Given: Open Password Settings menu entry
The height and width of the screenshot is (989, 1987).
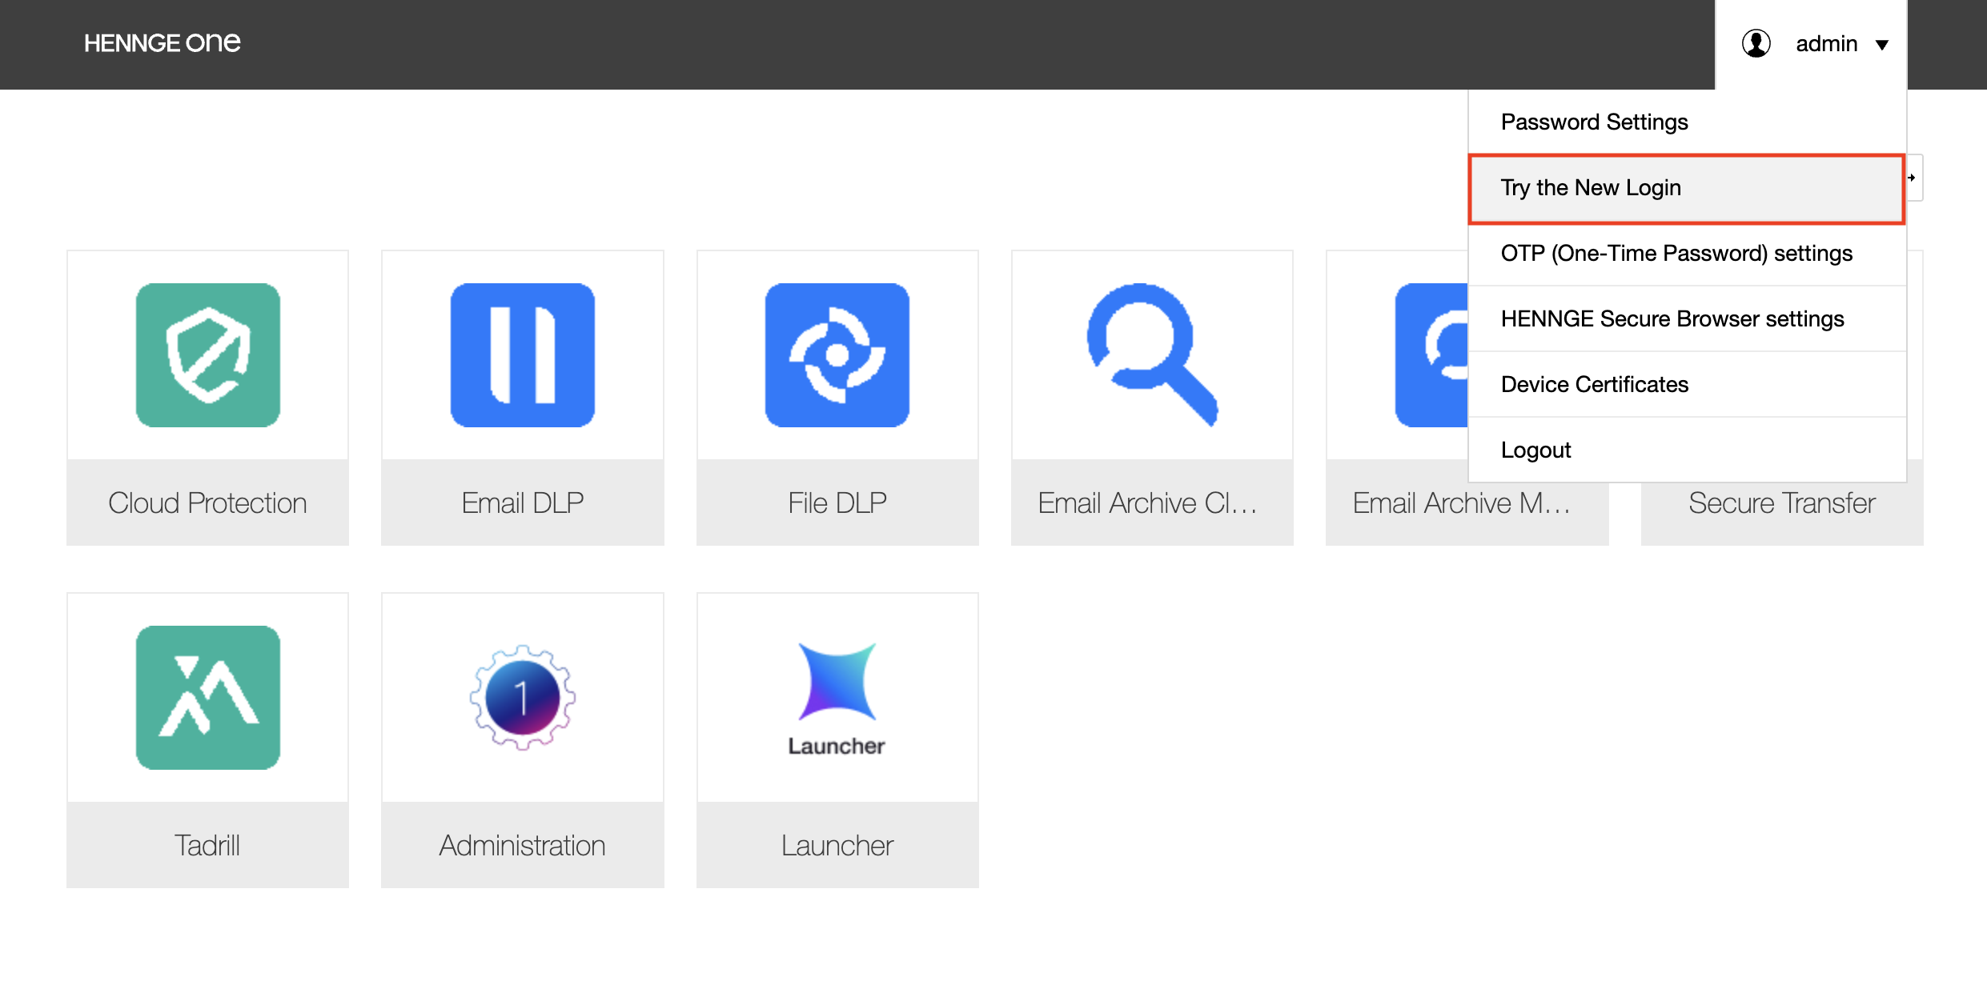Looking at the screenshot, I should [x=1687, y=122].
